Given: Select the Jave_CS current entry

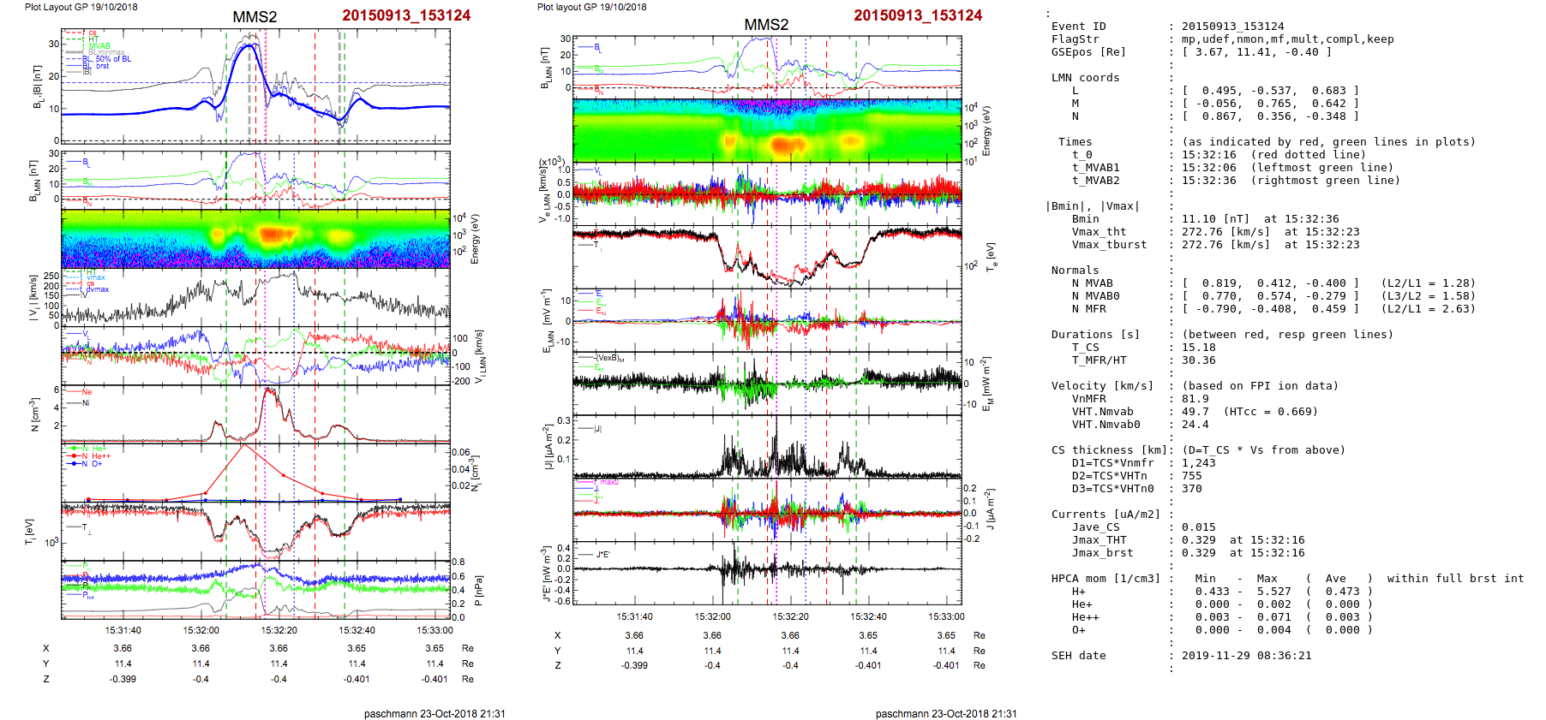Looking at the screenshot, I should click(1095, 527).
